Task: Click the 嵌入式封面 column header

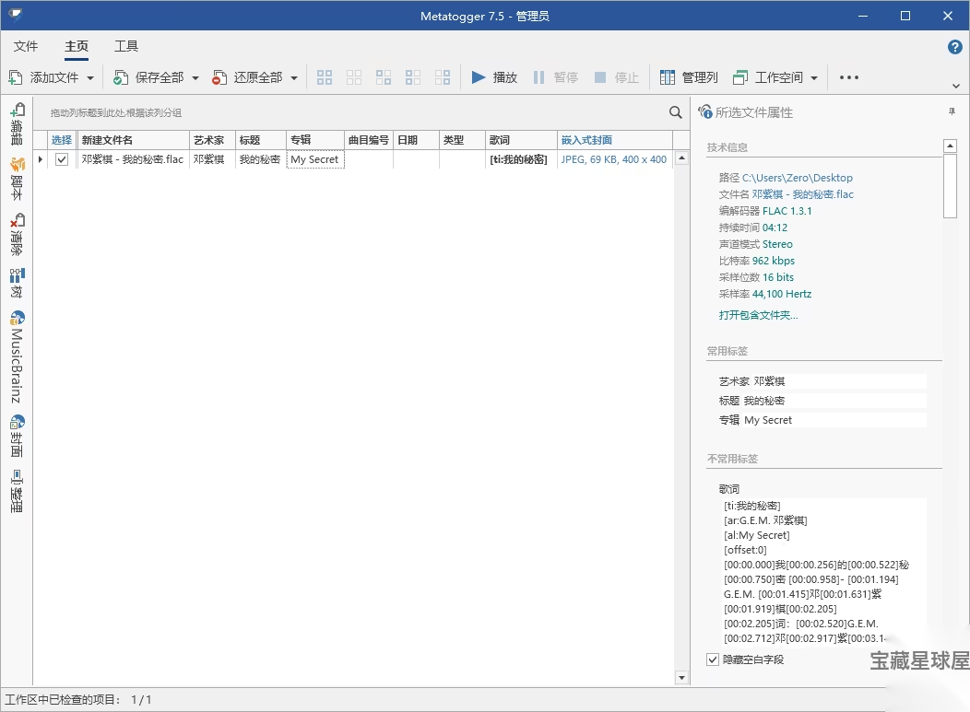Action: click(615, 140)
